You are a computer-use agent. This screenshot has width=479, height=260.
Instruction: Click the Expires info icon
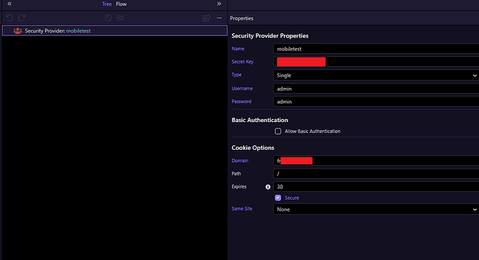pos(268,187)
